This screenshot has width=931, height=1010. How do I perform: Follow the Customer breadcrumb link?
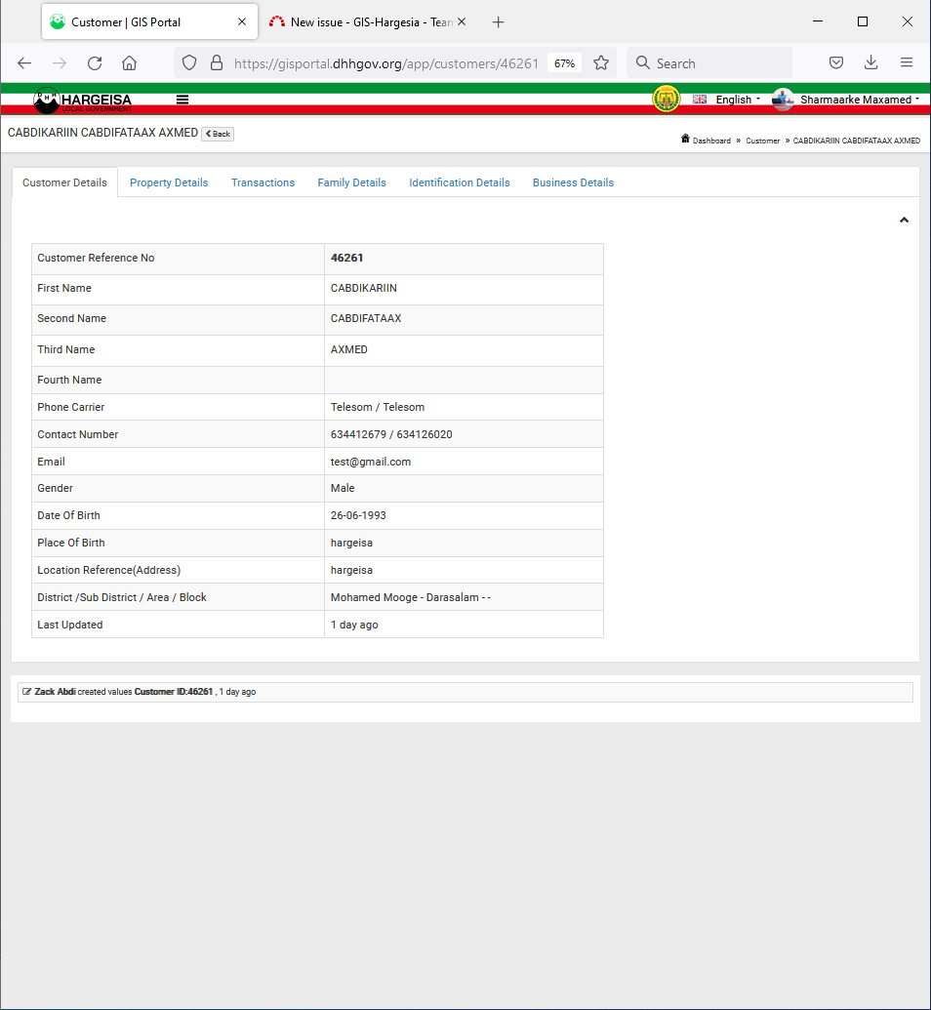(763, 141)
